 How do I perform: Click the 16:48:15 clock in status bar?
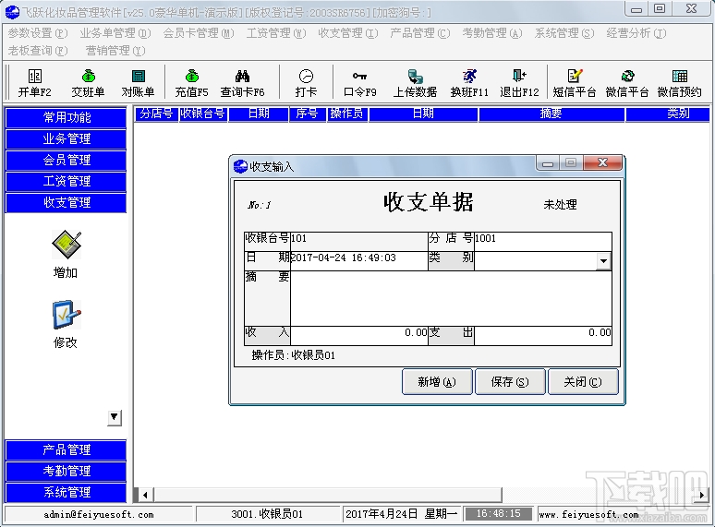(x=499, y=514)
